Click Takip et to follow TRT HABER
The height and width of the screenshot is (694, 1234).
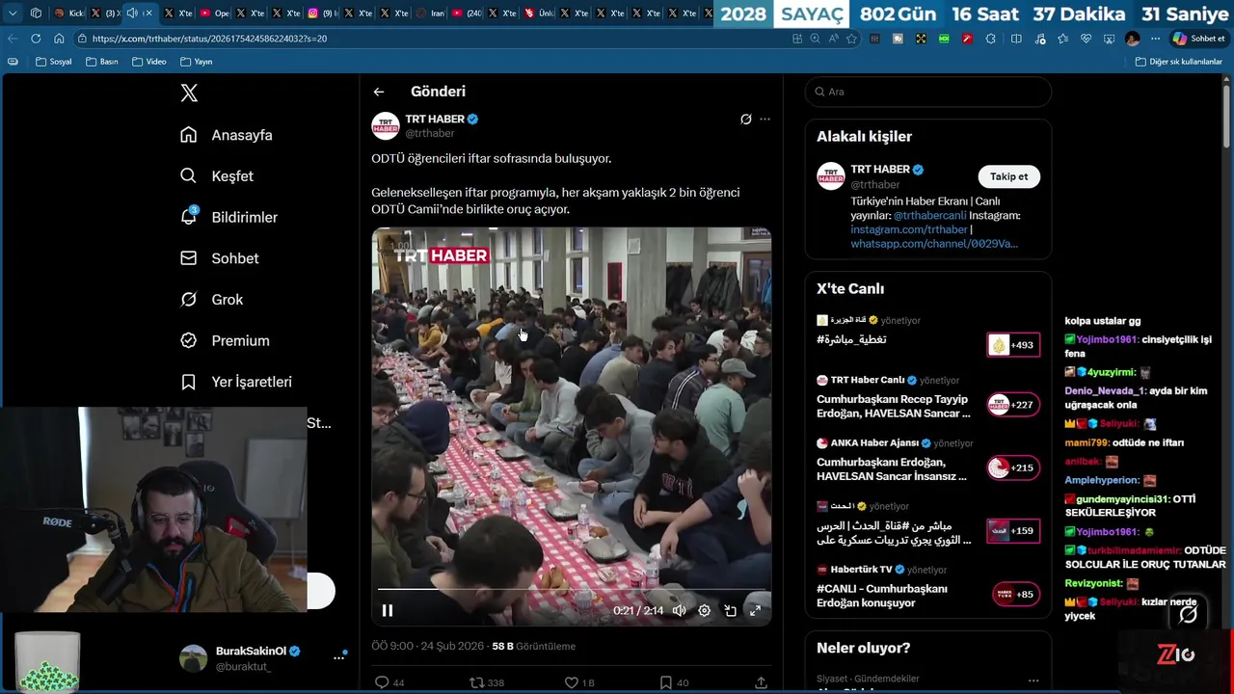tap(1009, 176)
